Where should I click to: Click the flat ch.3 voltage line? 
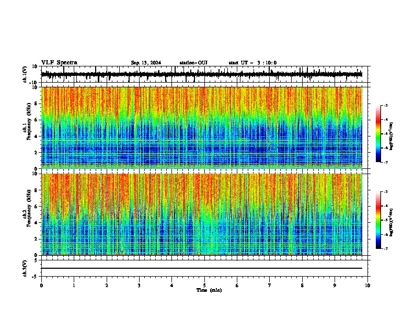(202, 268)
